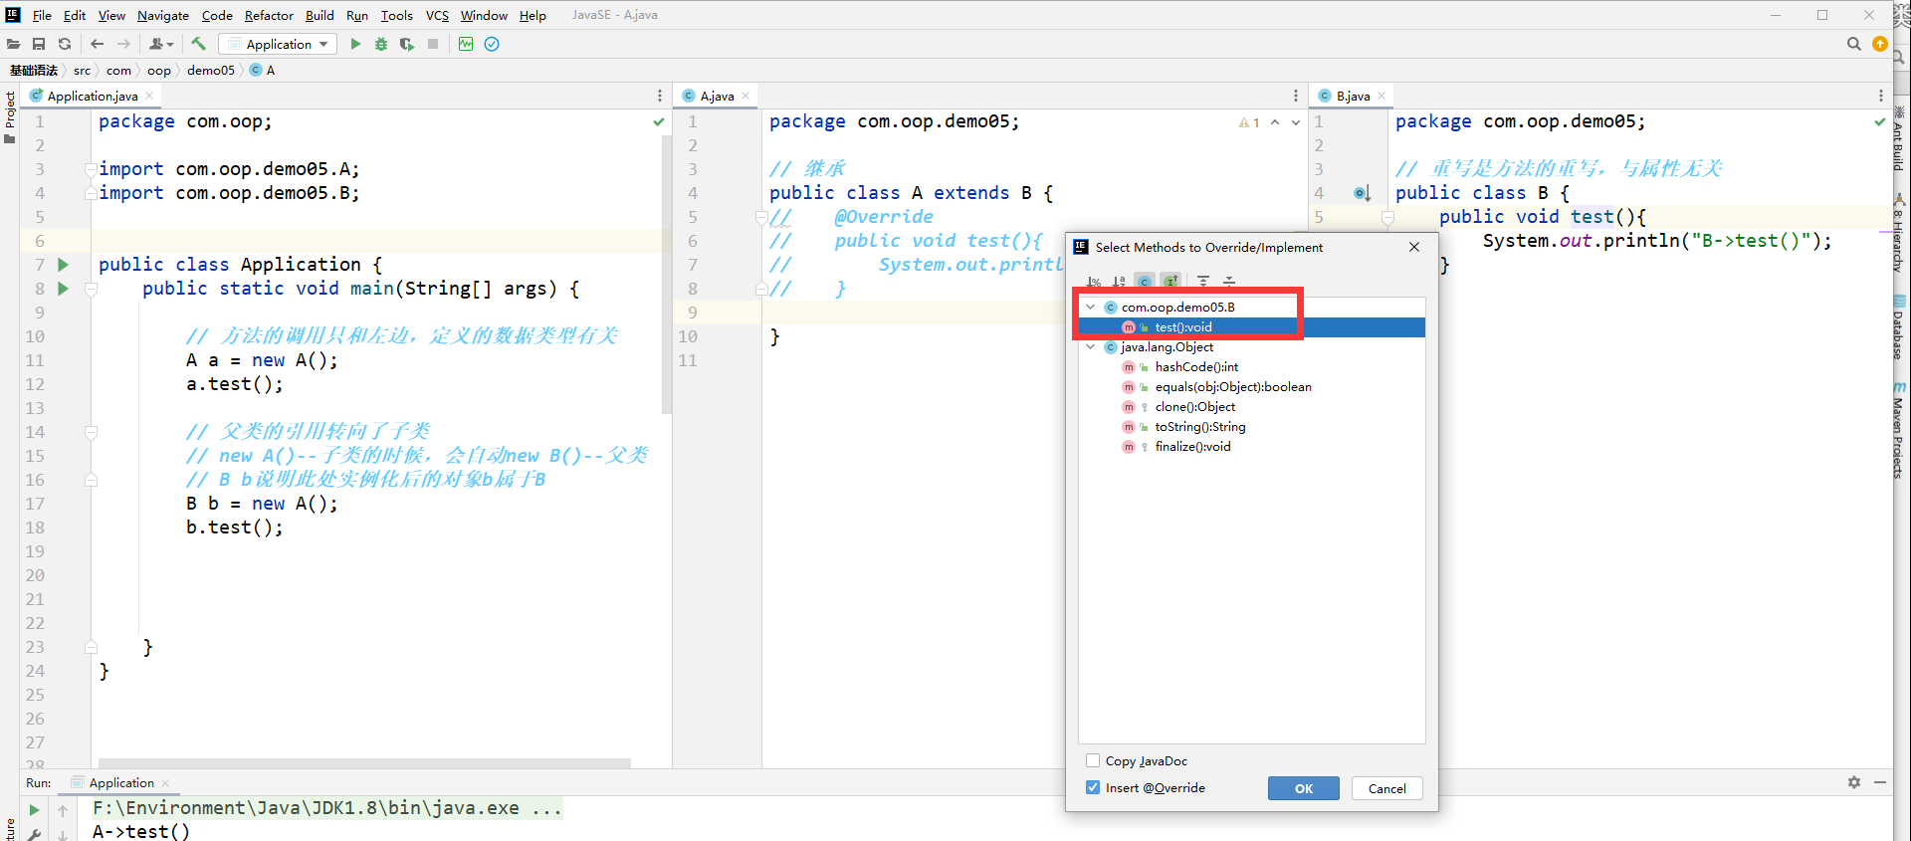The width and height of the screenshot is (1911, 841).
Task: Click Cancel in Override dialog
Action: [x=1386, y=788]
